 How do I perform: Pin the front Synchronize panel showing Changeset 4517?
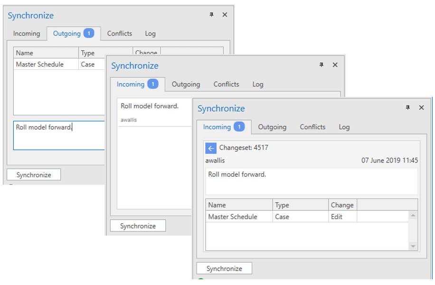coord(407,108)
